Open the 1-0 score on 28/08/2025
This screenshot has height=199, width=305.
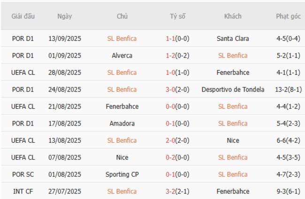coord(170,73)
